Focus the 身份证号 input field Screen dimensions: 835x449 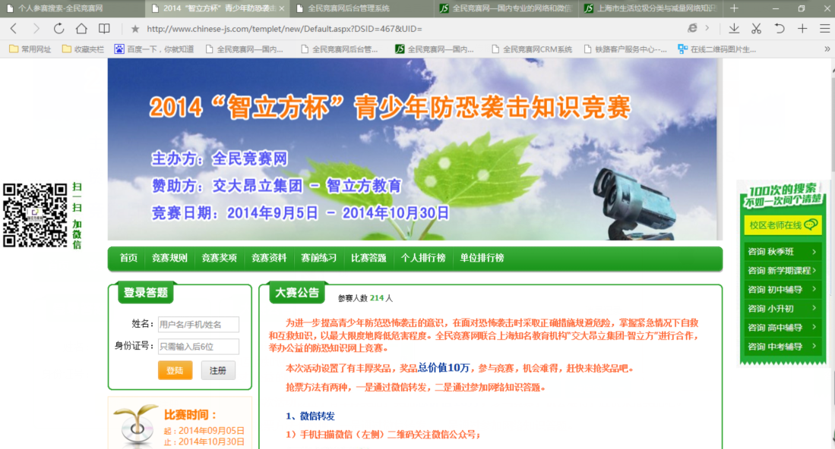(x=198, y=347)
